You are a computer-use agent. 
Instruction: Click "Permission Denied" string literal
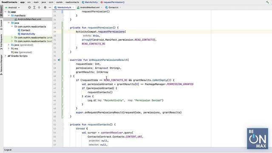tap(148, 100)
